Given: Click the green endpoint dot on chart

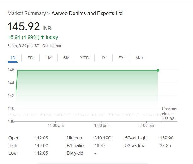Looking at the screenshot, I should coord(158,70).
